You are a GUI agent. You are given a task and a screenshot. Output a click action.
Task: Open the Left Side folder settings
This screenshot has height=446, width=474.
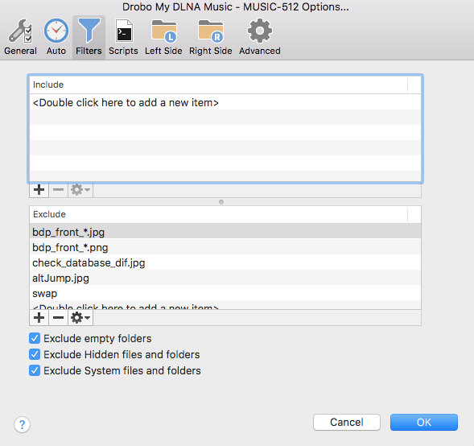pos(163,37)
